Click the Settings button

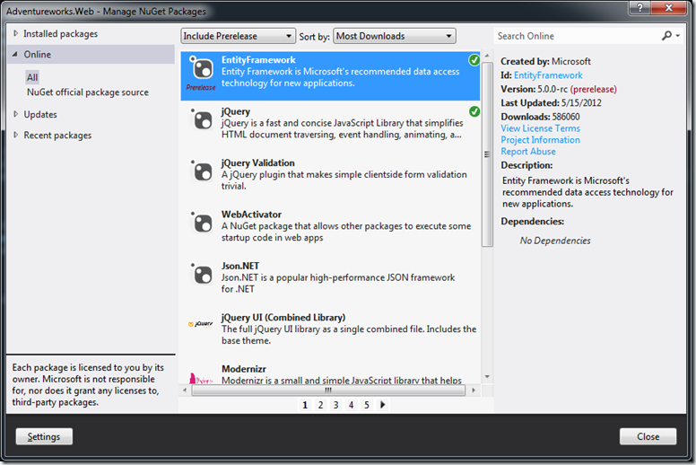tap(44, 436)
